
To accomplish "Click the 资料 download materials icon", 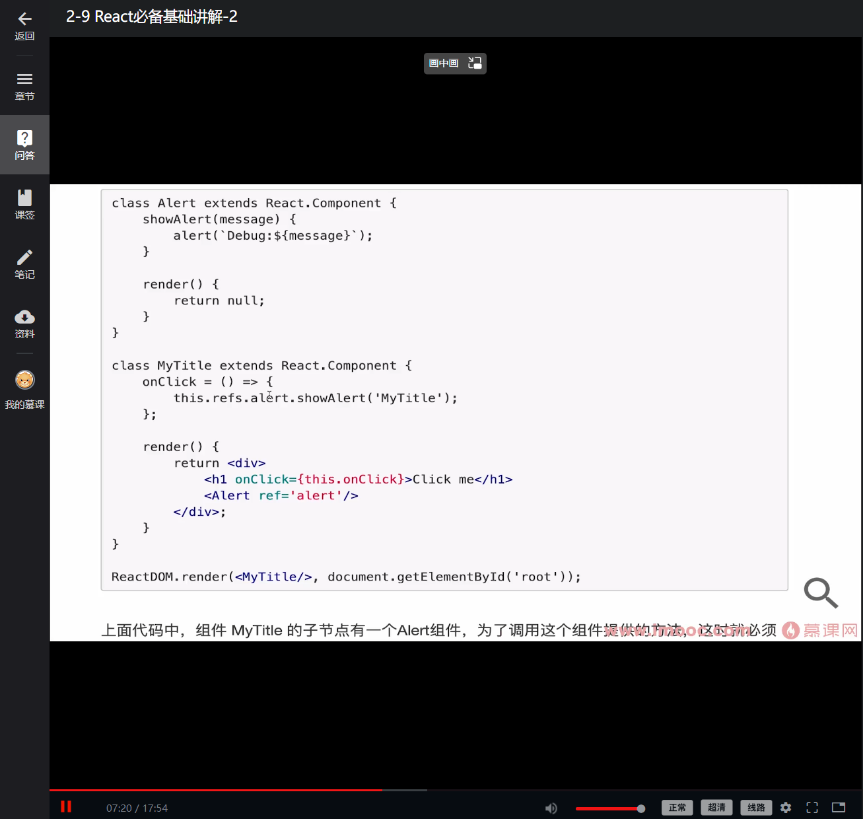I will pyautogui.click(x=24, y=317).
